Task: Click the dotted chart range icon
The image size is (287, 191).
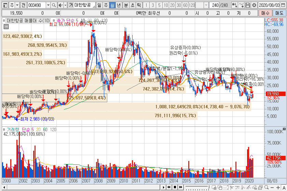Action: pos(226,187)
